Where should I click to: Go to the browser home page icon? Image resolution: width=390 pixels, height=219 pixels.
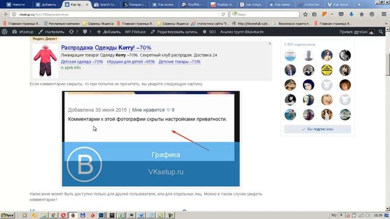[x=361, y=15]
